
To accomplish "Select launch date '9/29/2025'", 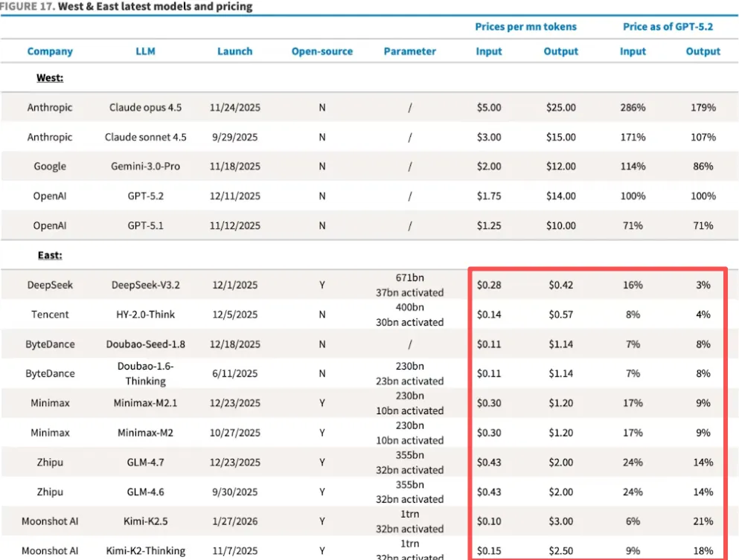I will 234,137.
